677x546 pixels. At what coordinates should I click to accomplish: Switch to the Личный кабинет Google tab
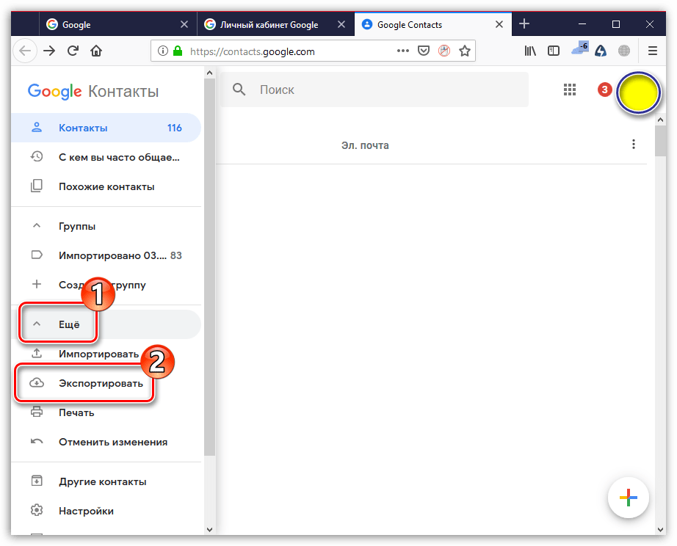pyautogui.click(x=269, y=25)
